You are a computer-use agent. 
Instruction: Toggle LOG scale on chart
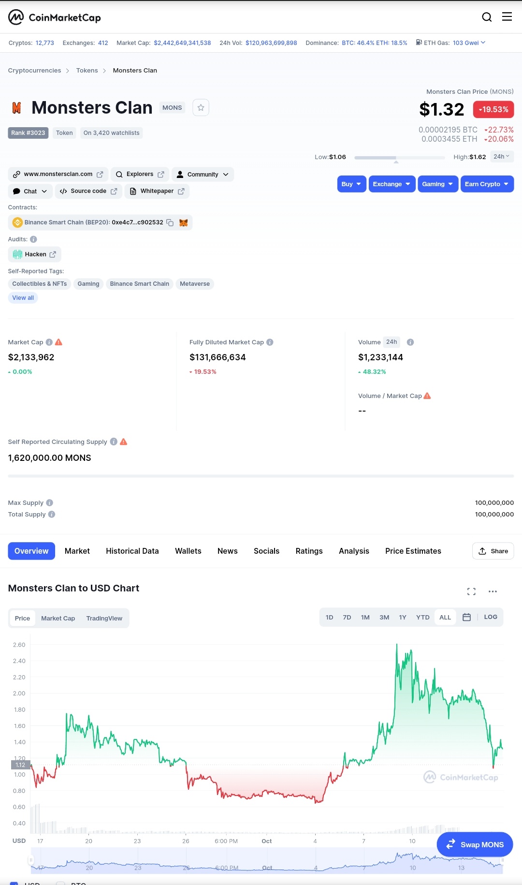tap(491, 617)
